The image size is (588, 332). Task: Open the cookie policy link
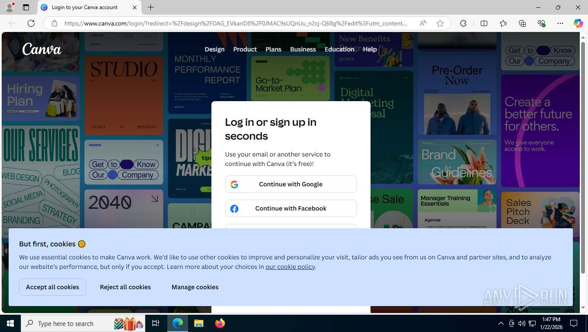(x=290, y=267)
